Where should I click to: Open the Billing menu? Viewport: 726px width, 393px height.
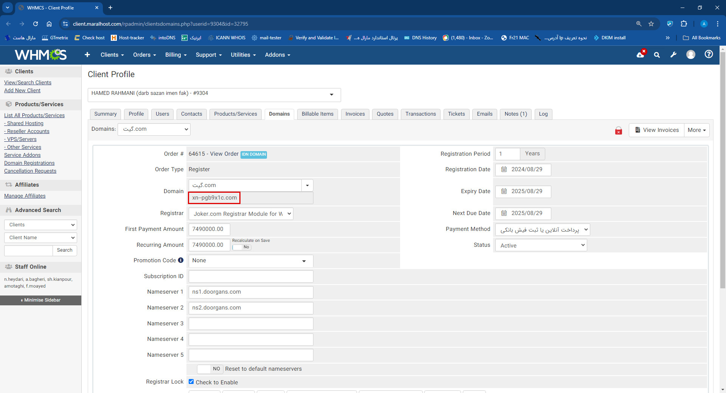coord(176,55)
